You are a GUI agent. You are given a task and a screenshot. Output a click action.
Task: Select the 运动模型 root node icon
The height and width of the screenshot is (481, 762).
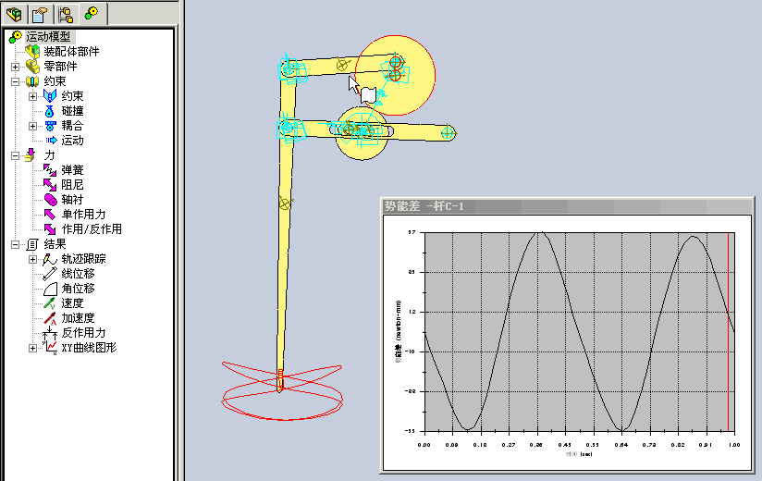point(16,37)
